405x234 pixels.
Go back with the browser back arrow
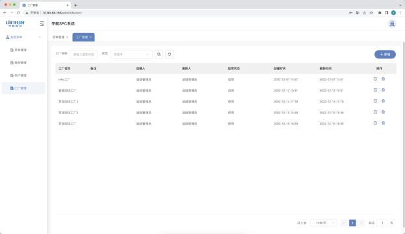pos(5,12)
